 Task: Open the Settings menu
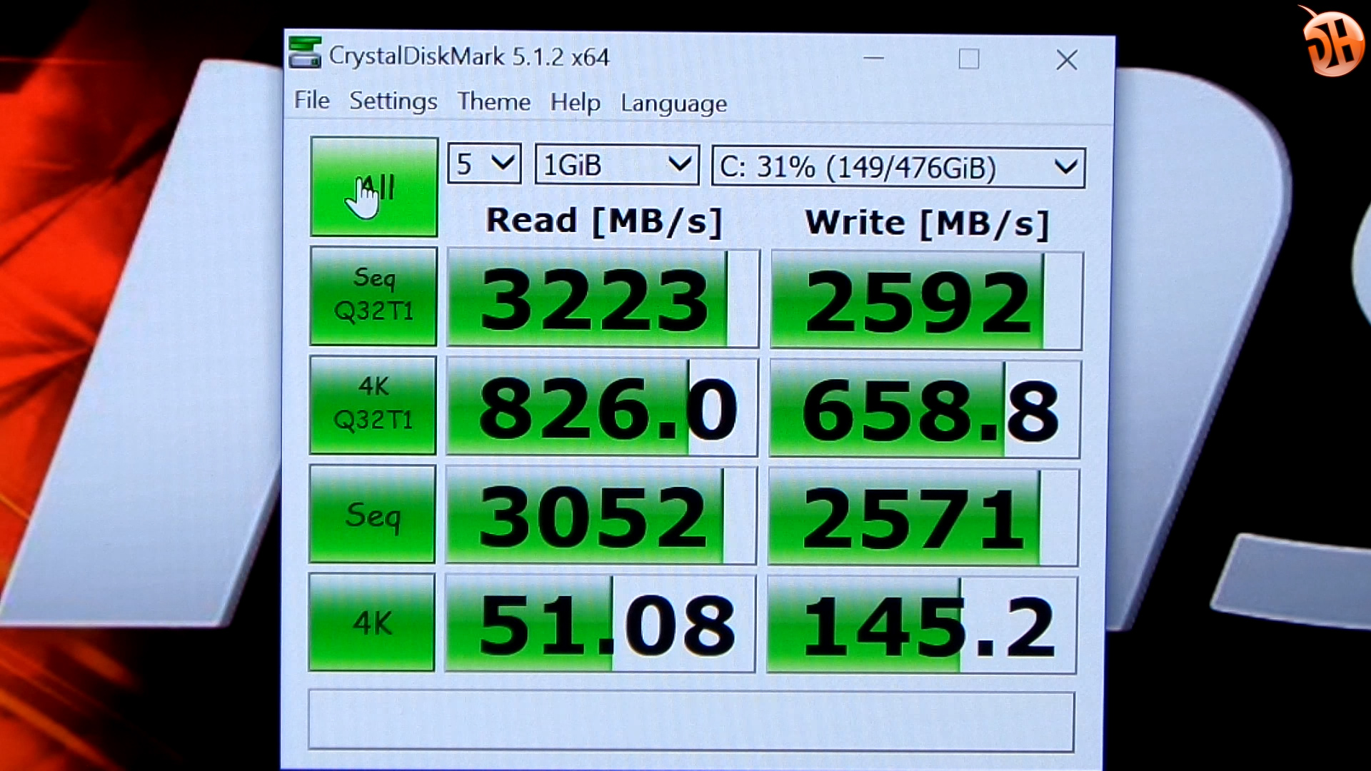(x=393, y=101)
